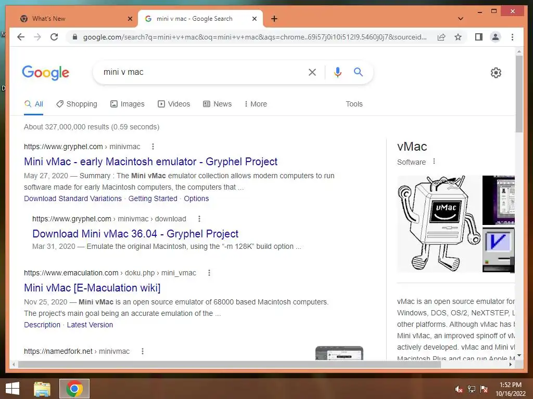View the vMac mascot drawing image
Image resolution: width=533 pixels, height=399 pixels.
click(439, 224)
